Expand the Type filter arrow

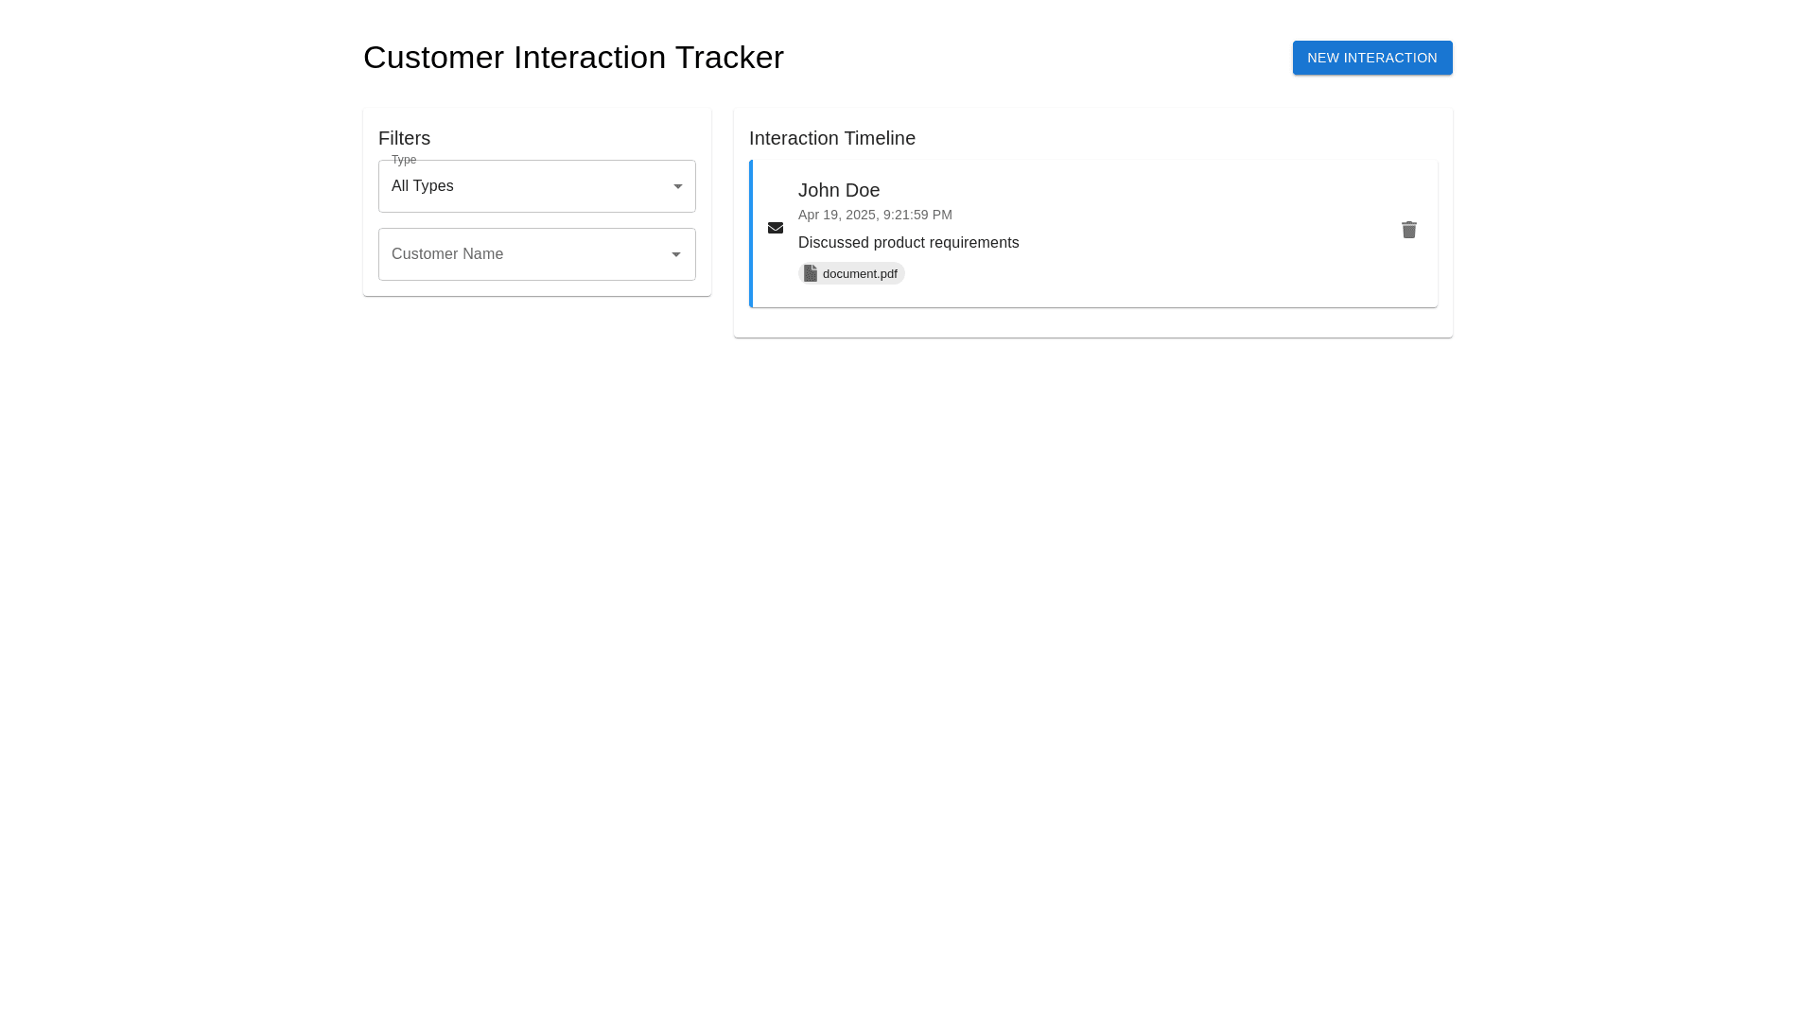677,186
